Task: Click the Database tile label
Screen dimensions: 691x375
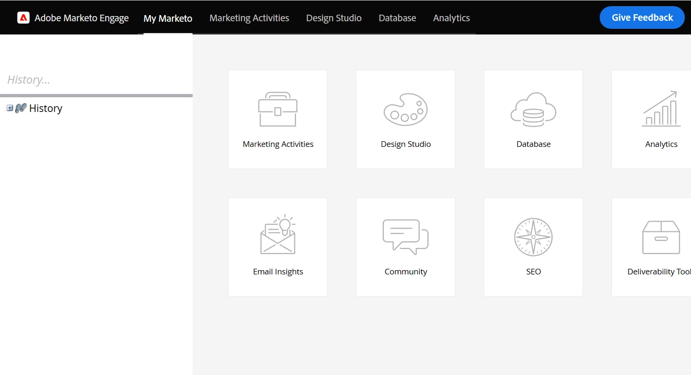Action: (533, 144)
